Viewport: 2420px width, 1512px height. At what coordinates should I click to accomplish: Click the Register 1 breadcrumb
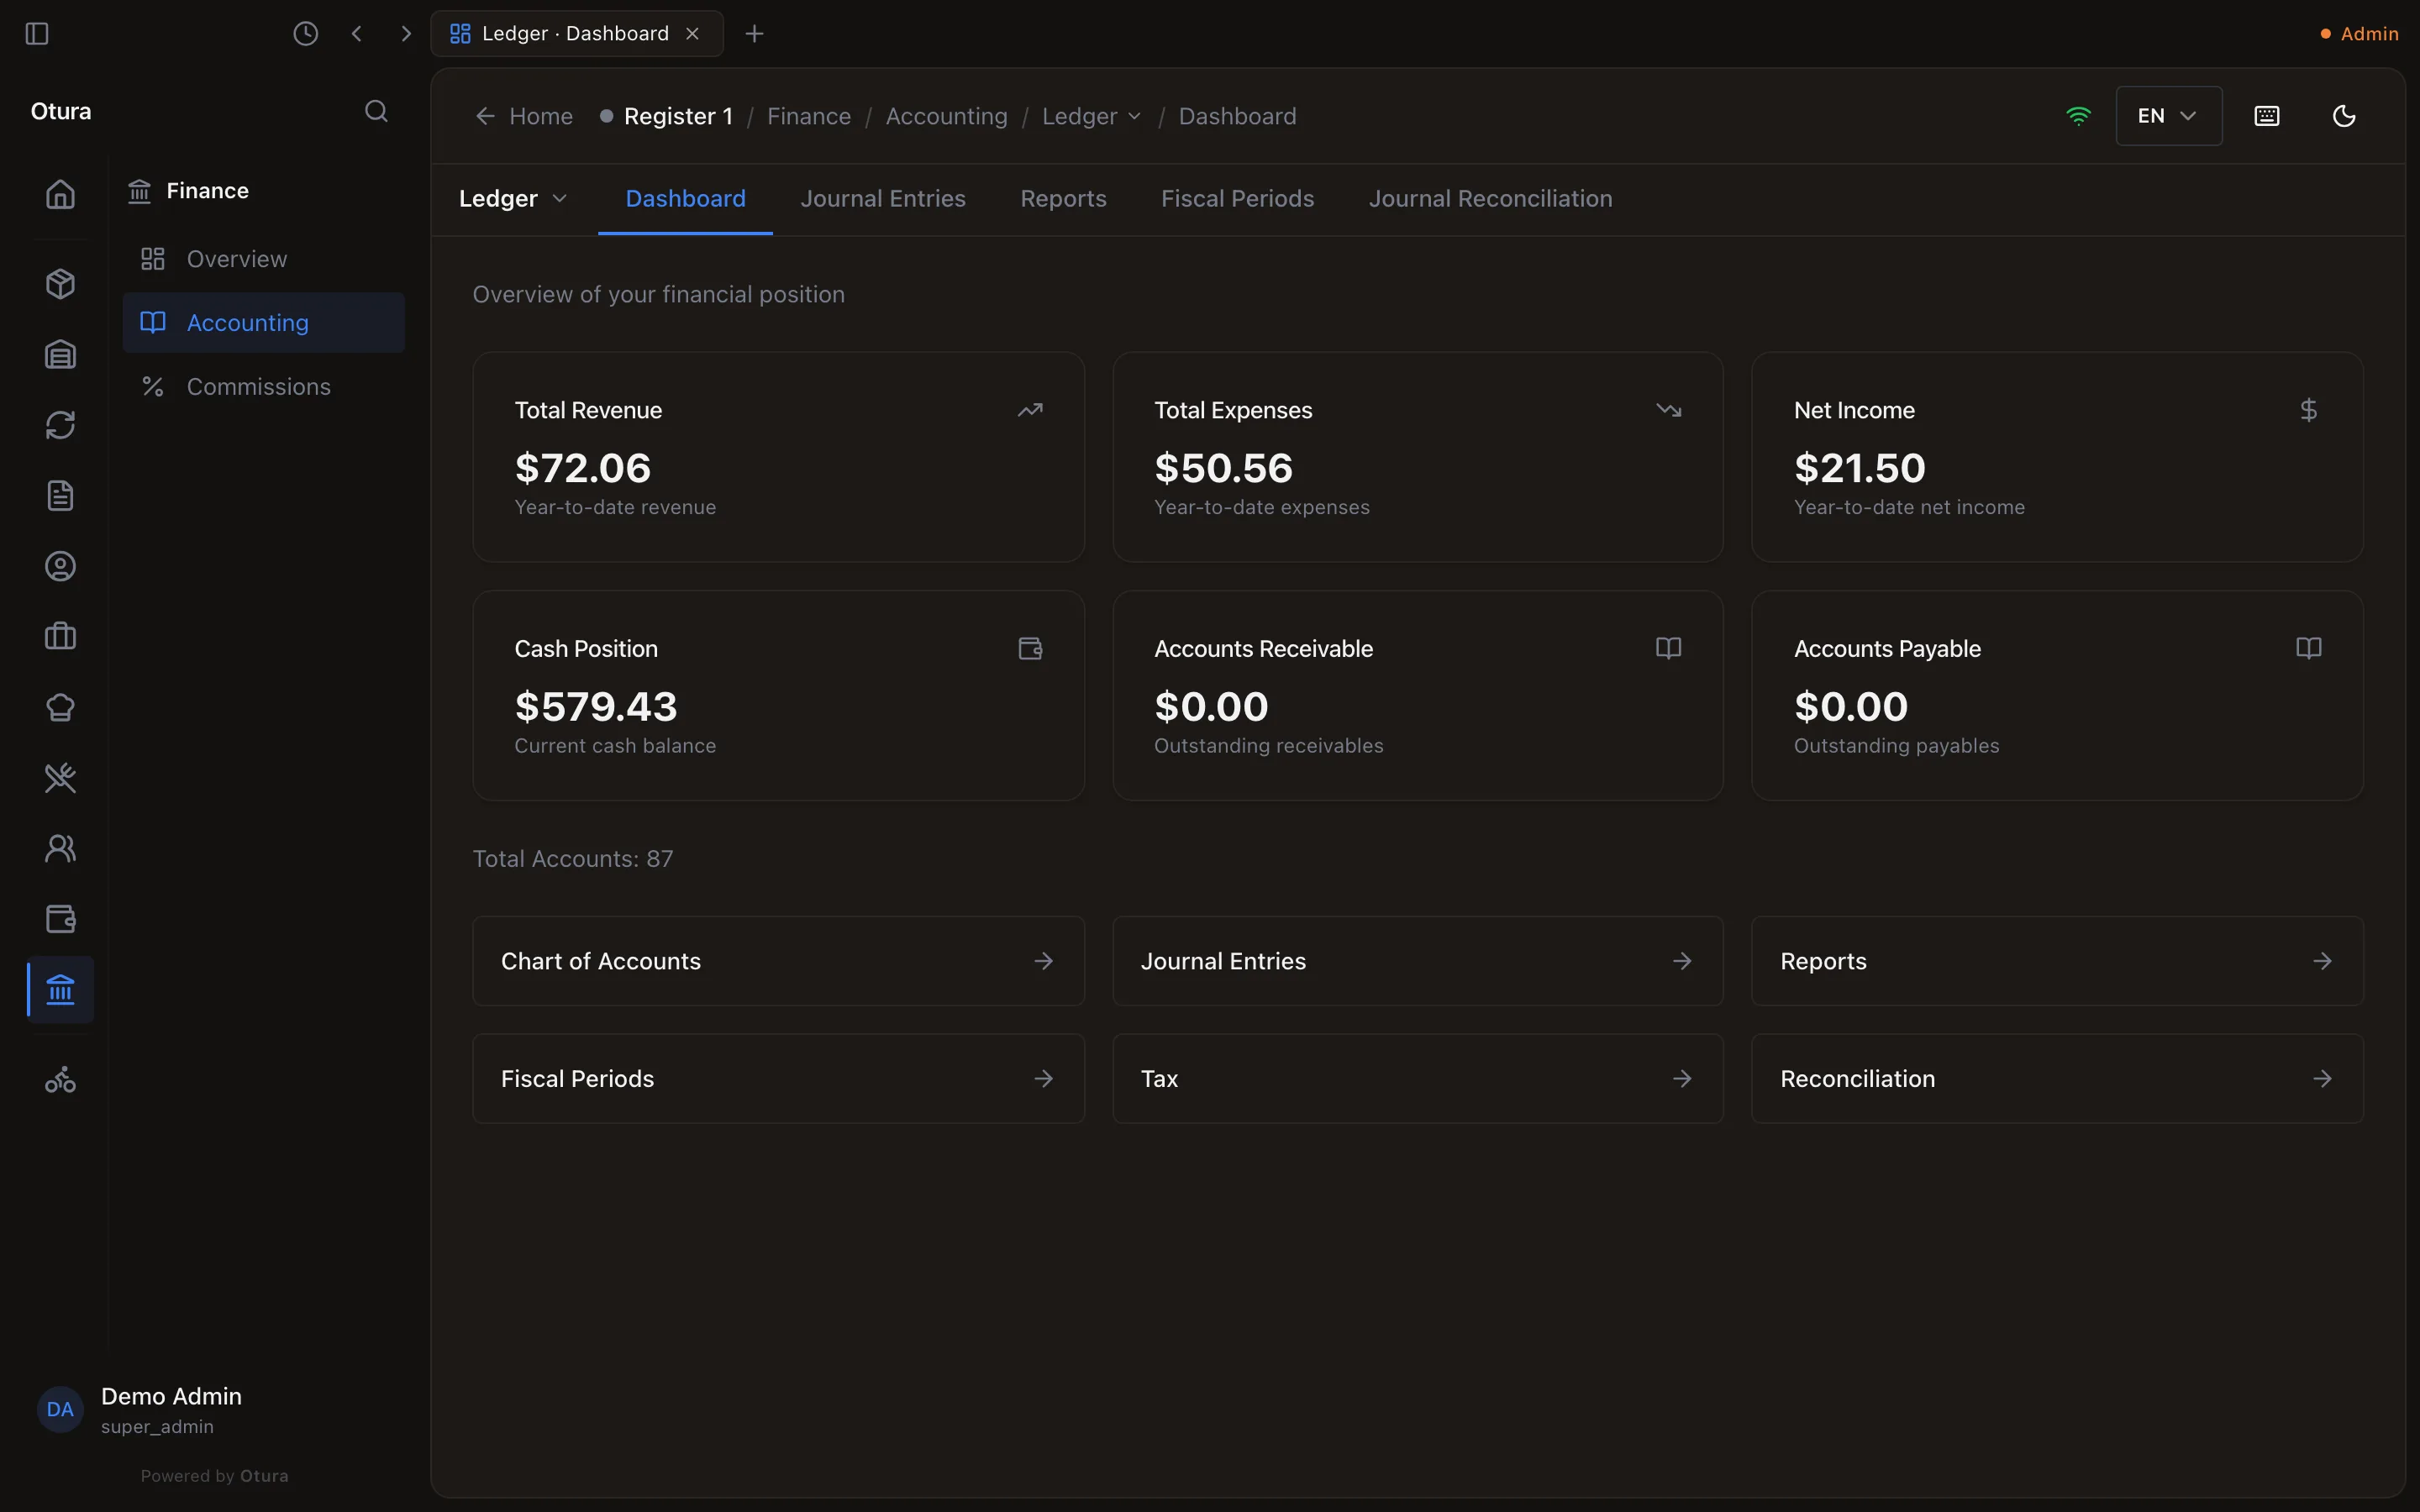[667, 116]
